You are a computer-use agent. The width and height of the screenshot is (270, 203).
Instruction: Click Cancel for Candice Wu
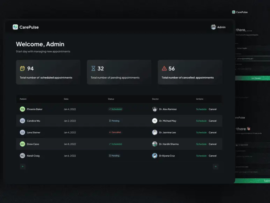(212, 121)
